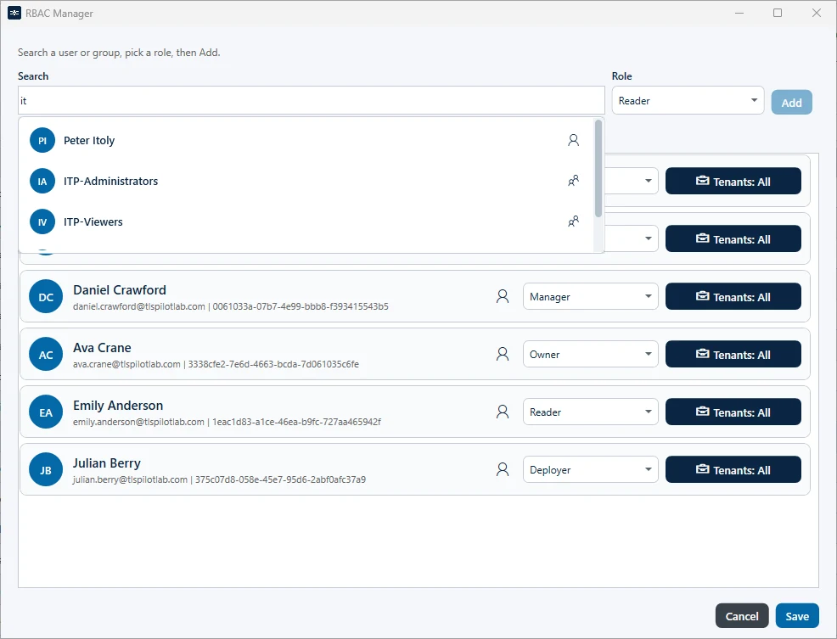The height and width of the screenshot is (639, 837).
Task: Click Emily Anderson's email and ID line
Action: 227,422
